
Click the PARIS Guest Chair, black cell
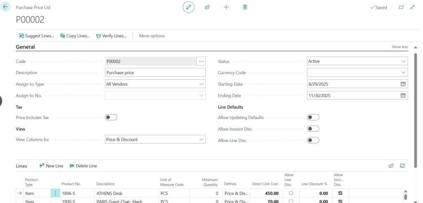pyautogui.click(x=126, y=201)
